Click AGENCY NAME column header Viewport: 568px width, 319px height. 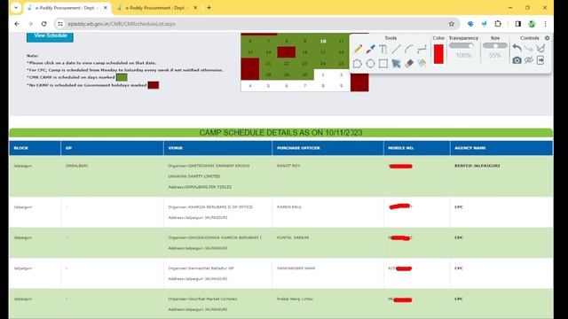coord(501,148)
